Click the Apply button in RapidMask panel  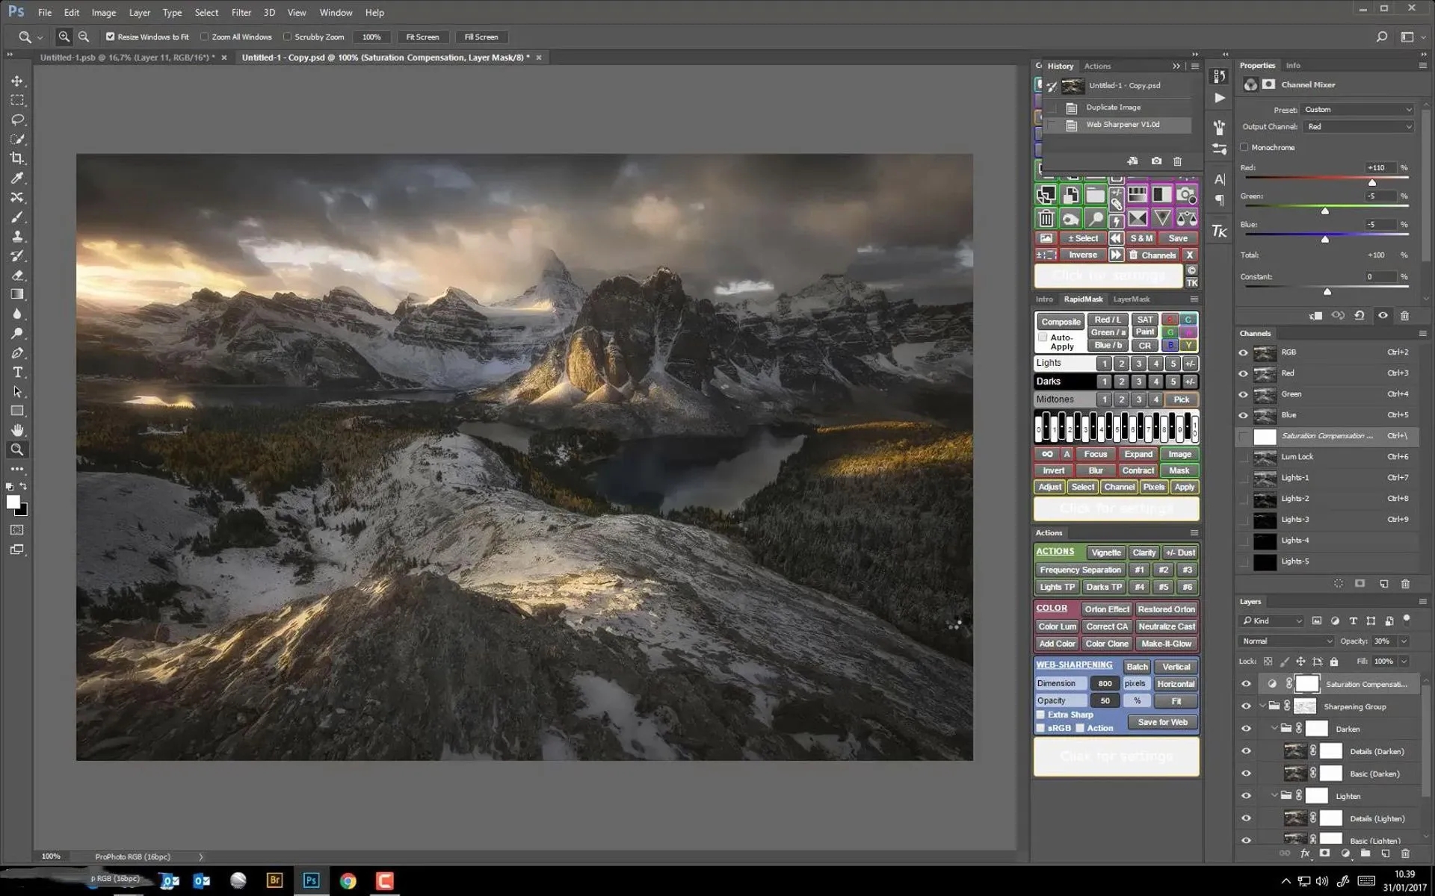(1184, 486)
